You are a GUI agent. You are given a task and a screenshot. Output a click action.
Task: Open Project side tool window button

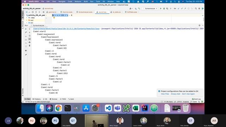click(x=23, y=14)
